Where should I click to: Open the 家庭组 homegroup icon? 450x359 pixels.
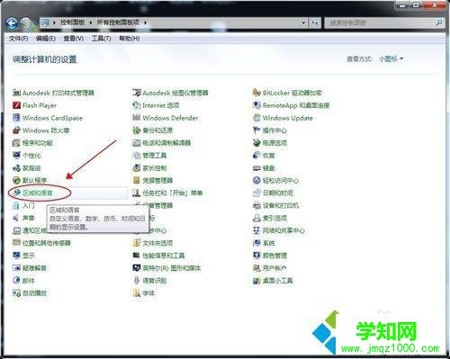(x=16, y=168)
